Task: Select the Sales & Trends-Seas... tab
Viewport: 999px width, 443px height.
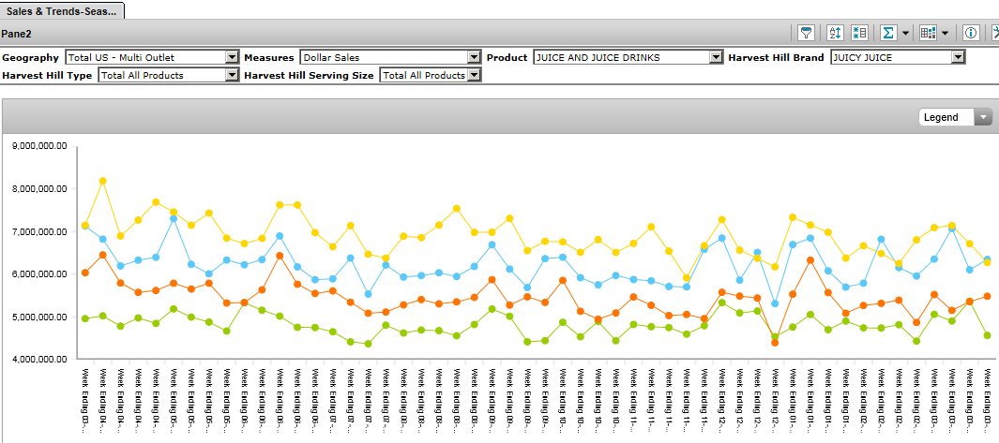Action: coord(63,9)
